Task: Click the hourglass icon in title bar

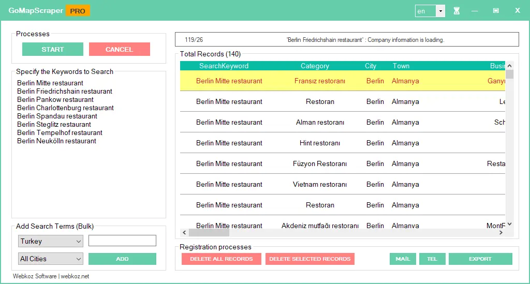Action: (x=457, y=11)
